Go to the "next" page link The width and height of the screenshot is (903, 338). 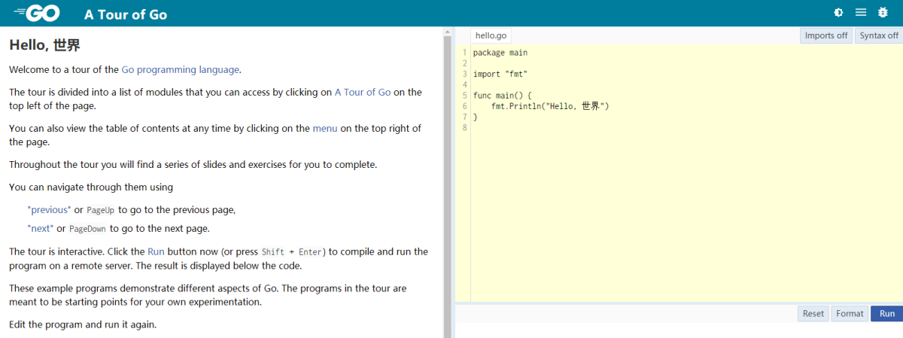tap(40, 229)
